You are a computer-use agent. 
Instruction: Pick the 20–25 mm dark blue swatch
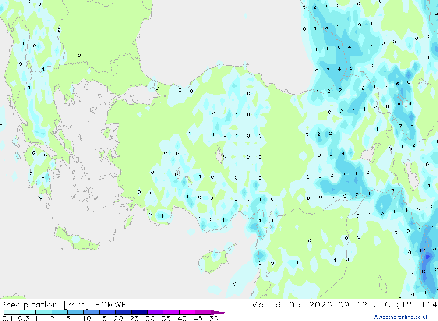point(124,312)
